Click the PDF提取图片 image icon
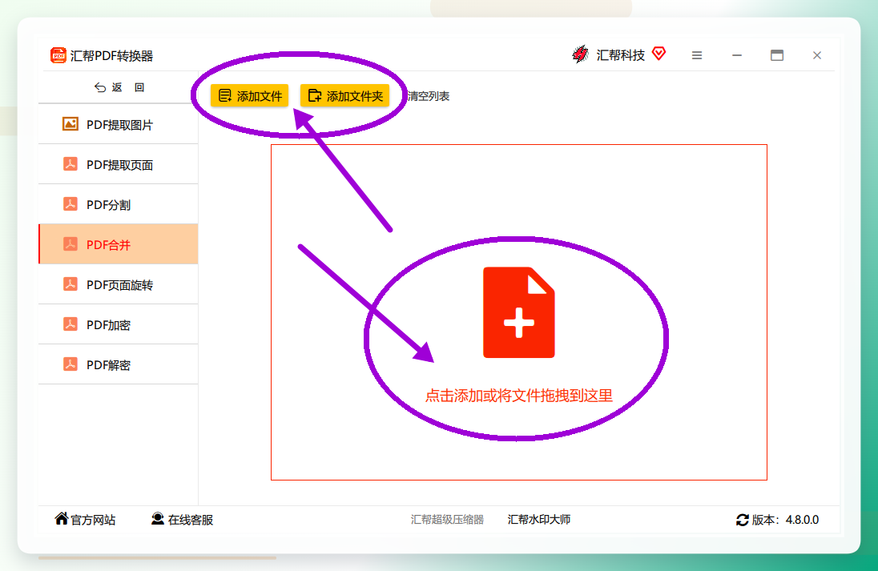 [70, 124]
